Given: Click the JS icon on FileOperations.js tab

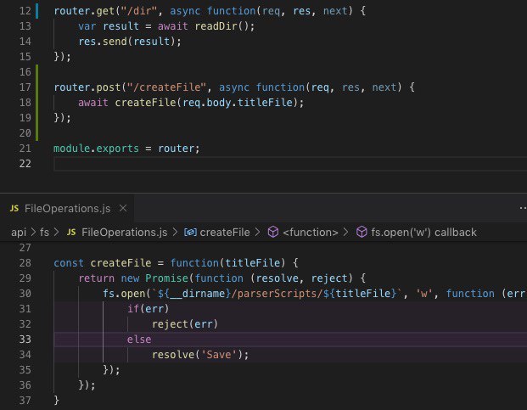Looking at the screenshot, I should coord(14,208).
